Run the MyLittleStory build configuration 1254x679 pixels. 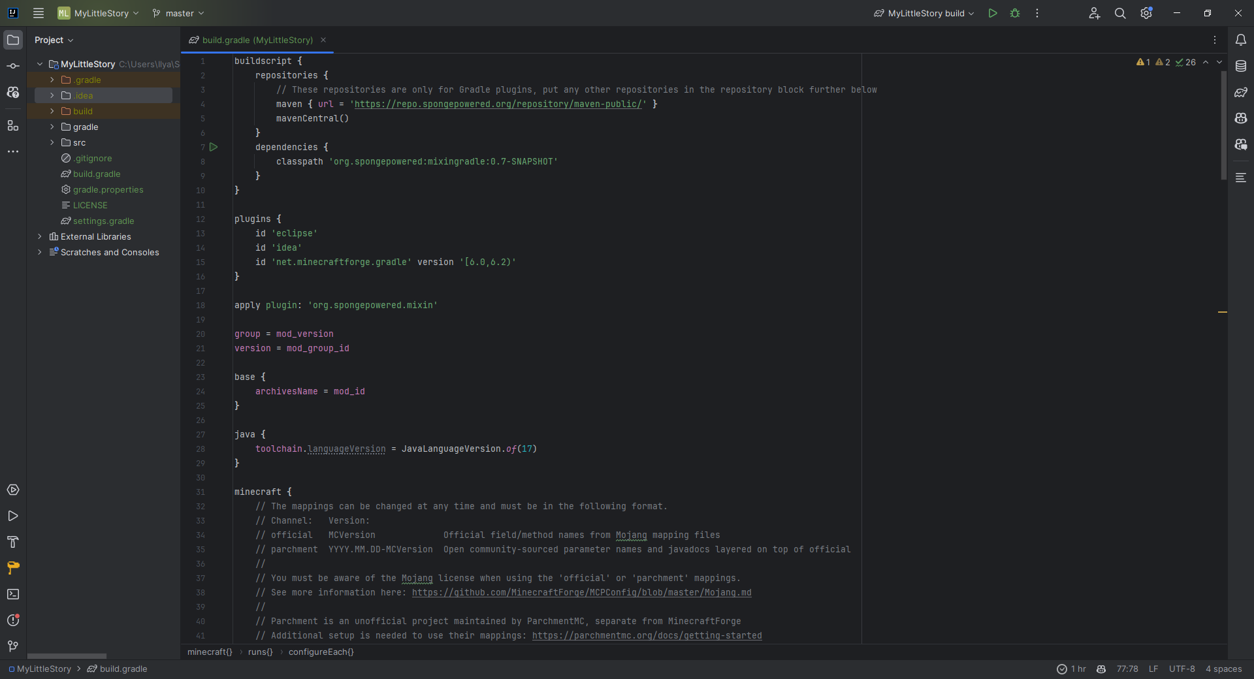[993, 13]
